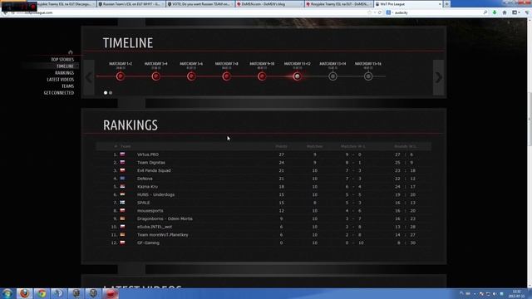Viewport: 532px width, 299px height.
Task: Click the mousesports team name
Action: pyautogui.click(x=150, y=211)
